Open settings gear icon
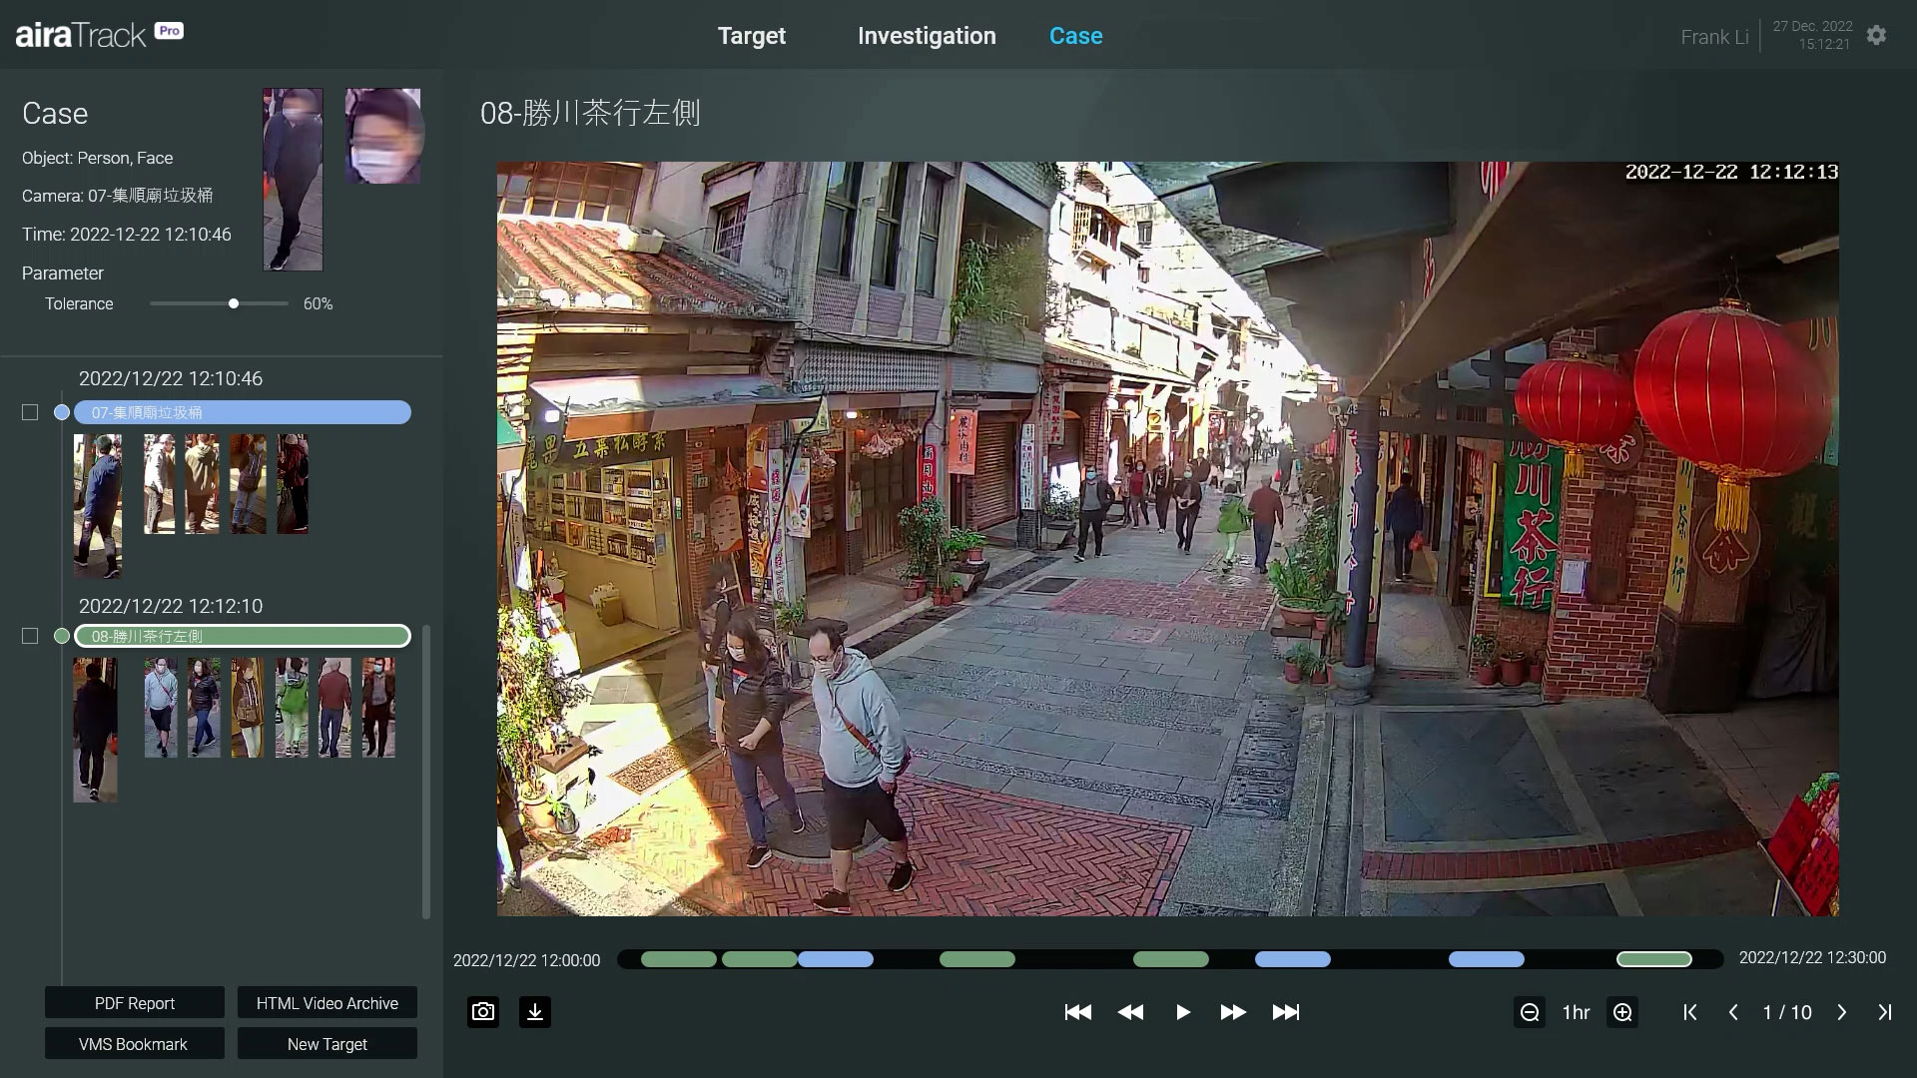This screenshot has height=1078, width=1917. [x=1876, y=36]
